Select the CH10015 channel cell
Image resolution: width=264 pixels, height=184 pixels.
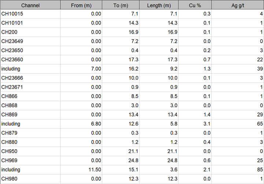click(30, 14)
